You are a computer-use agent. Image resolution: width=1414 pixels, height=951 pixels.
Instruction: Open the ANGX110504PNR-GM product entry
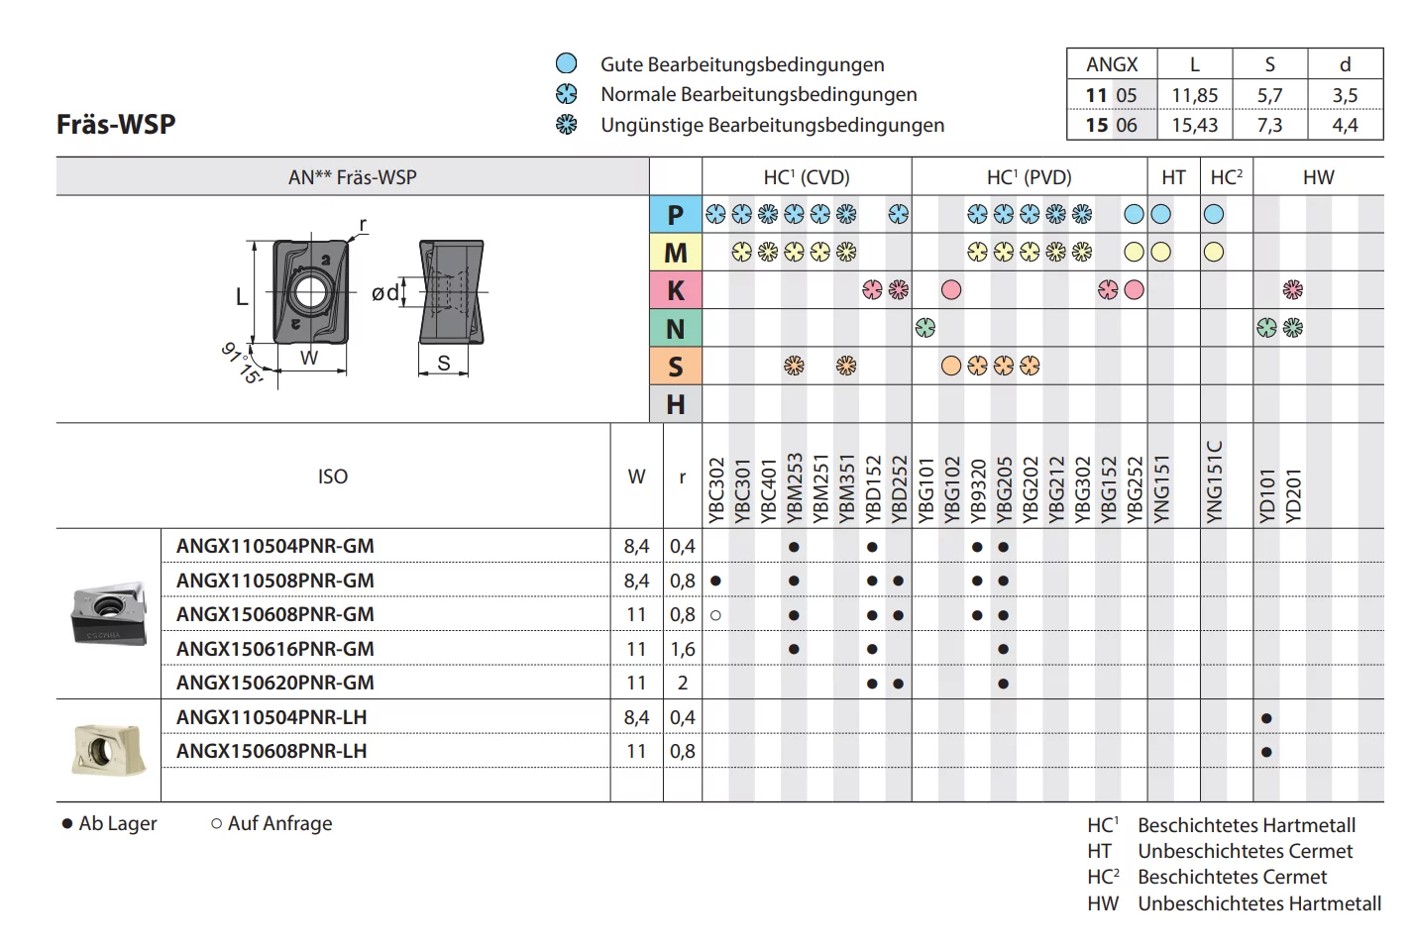point(275,546)
